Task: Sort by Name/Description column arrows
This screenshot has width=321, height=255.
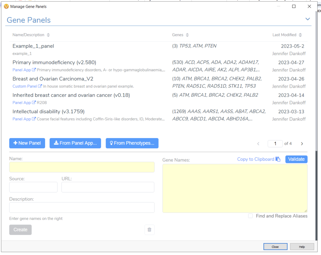Action: click(x=48, y=35)
